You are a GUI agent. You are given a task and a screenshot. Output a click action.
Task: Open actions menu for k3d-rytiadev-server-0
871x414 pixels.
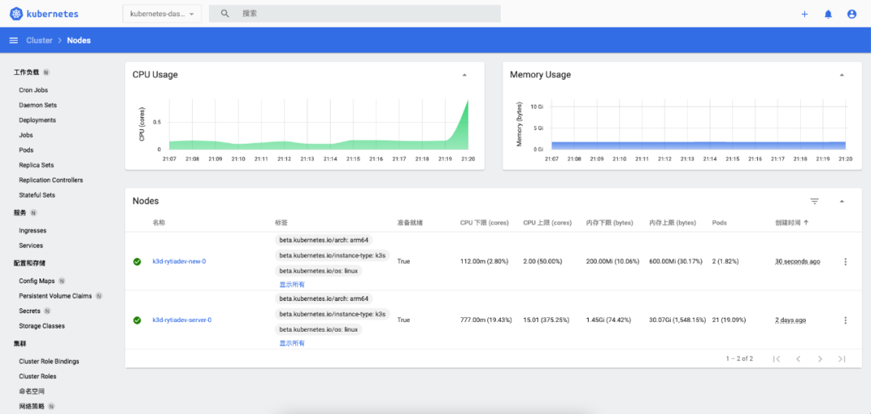tap(845, 320)
